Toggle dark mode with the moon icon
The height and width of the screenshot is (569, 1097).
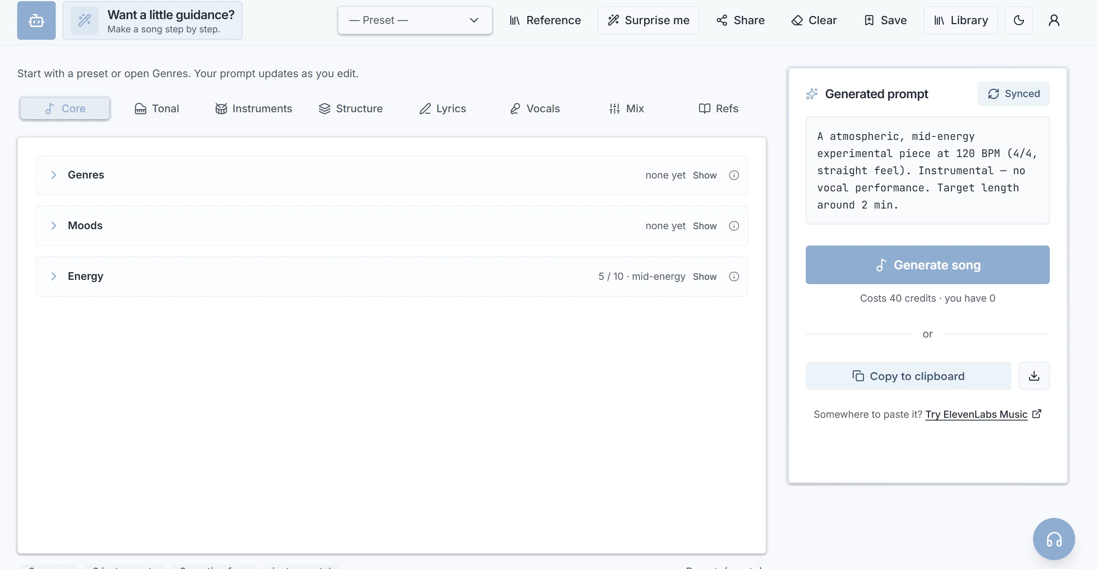point(1019,20)
